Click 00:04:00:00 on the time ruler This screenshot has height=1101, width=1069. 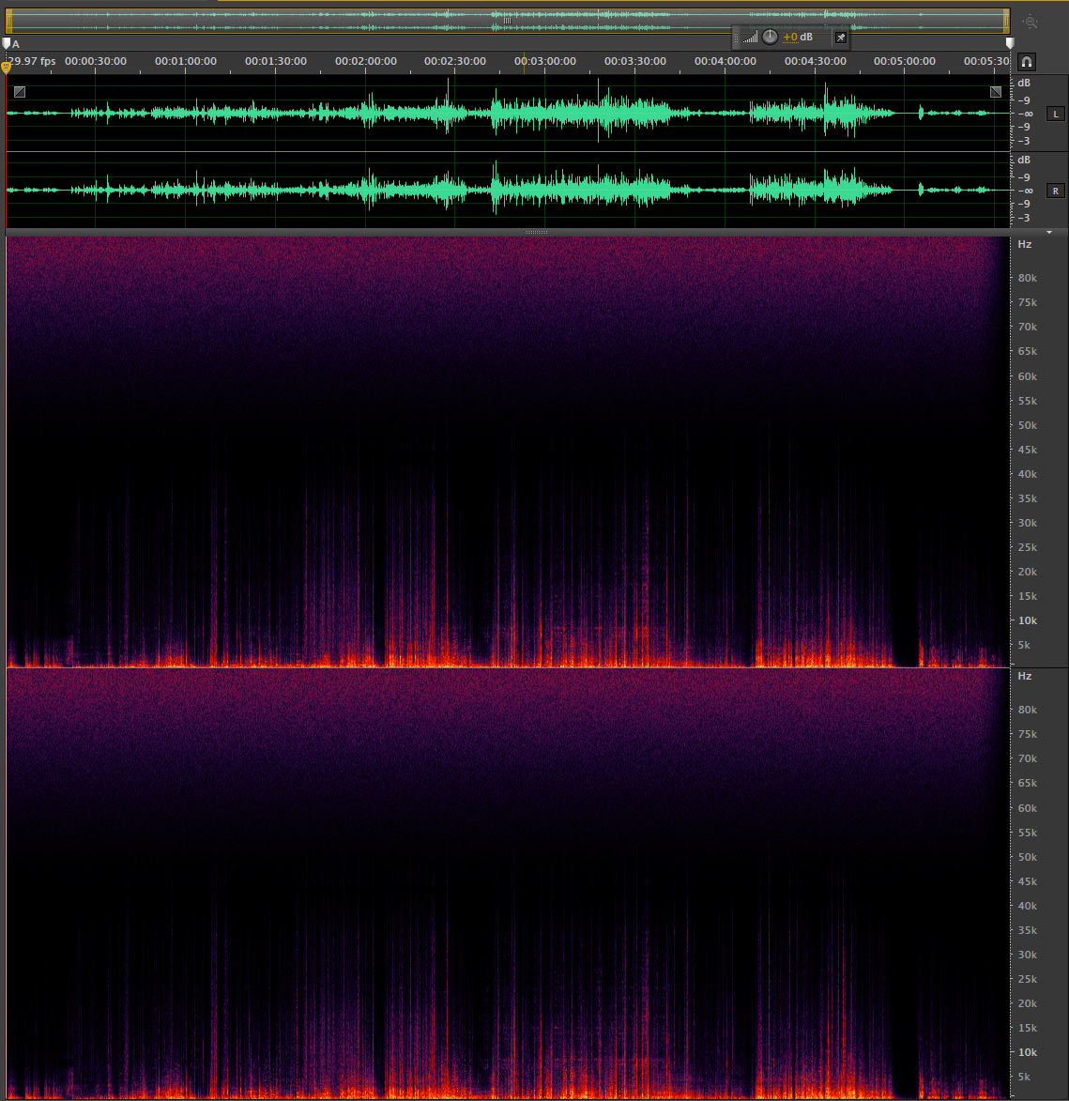coord(725,61)
